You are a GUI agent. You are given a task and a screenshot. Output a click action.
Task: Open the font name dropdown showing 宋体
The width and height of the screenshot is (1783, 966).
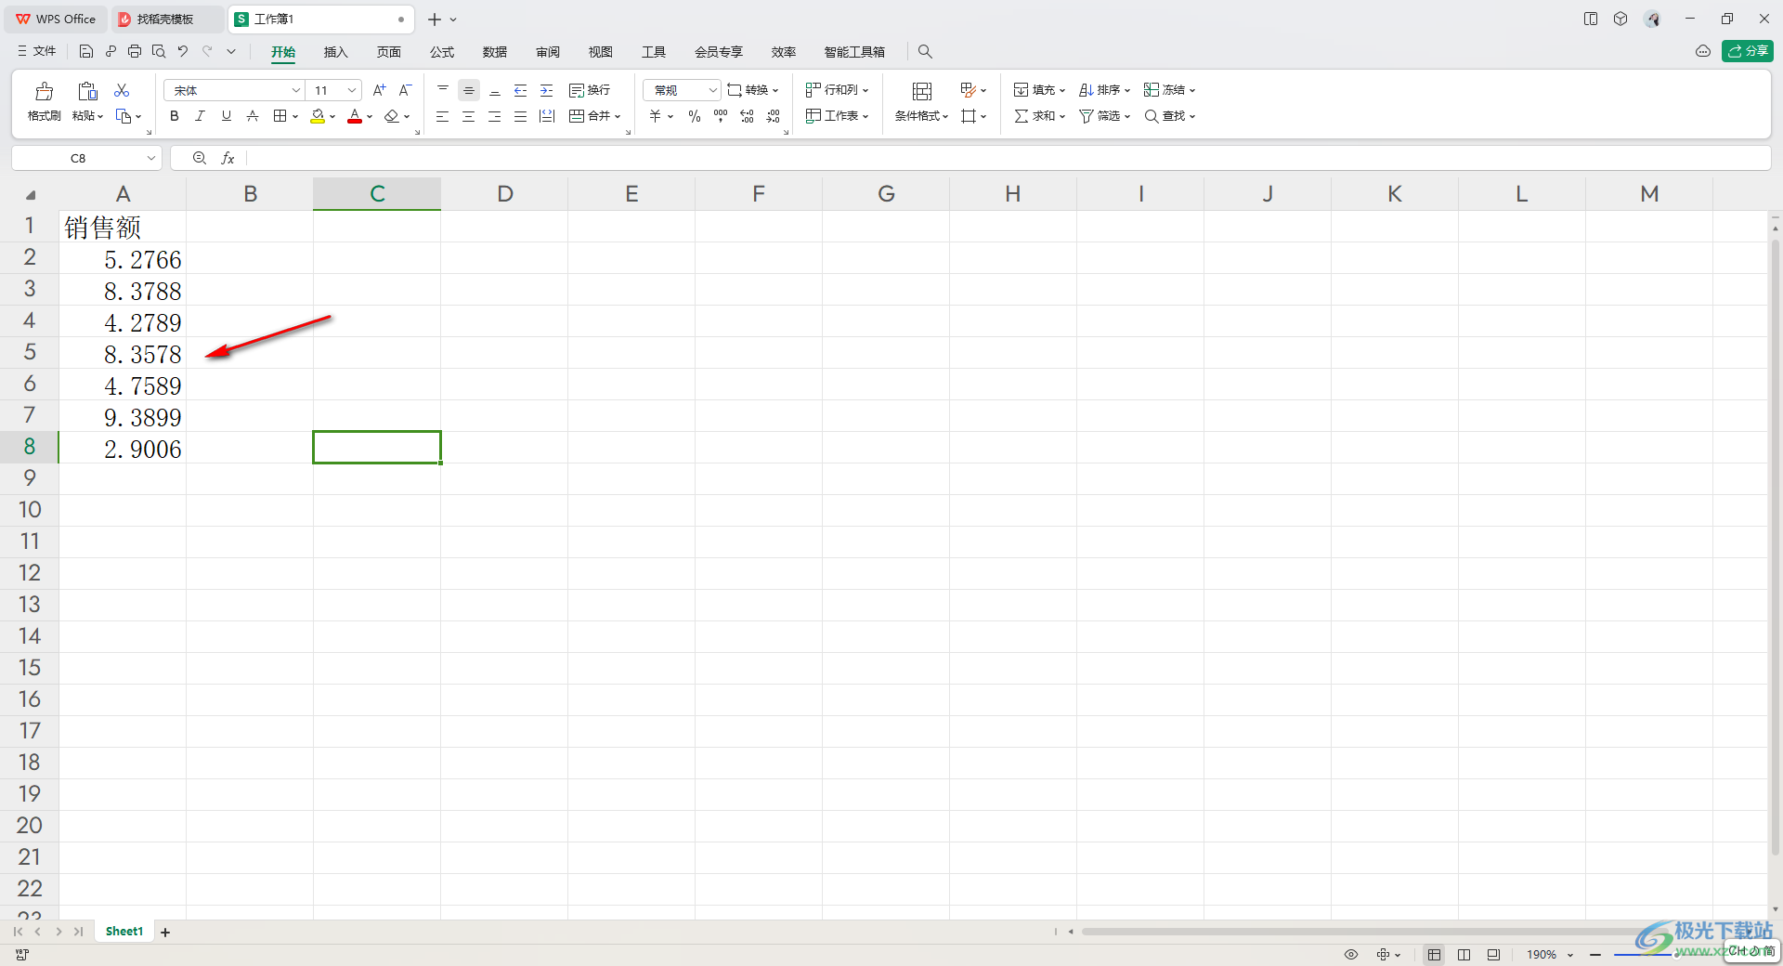296,90
